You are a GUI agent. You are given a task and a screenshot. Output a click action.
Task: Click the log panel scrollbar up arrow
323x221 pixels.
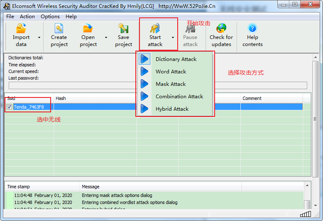307,185
